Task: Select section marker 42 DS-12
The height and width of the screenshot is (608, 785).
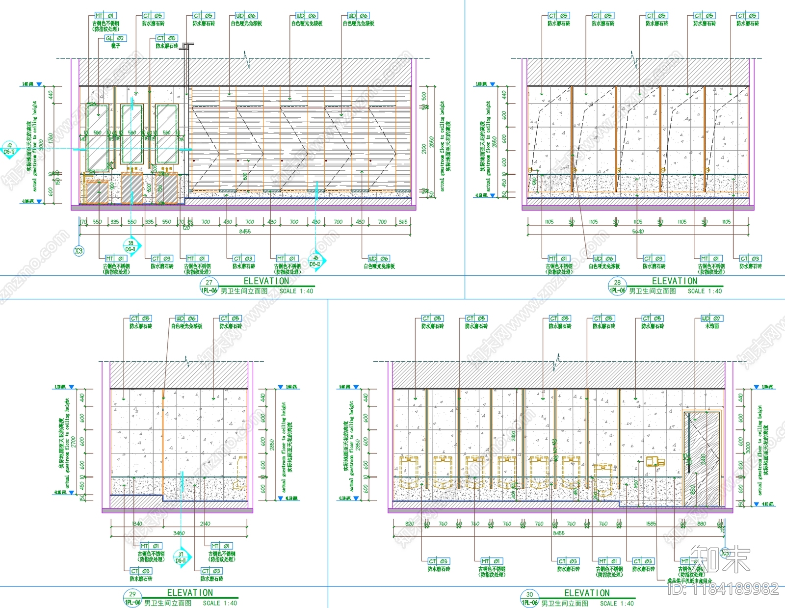Action: pyautogui.click(x=9, y=149)
